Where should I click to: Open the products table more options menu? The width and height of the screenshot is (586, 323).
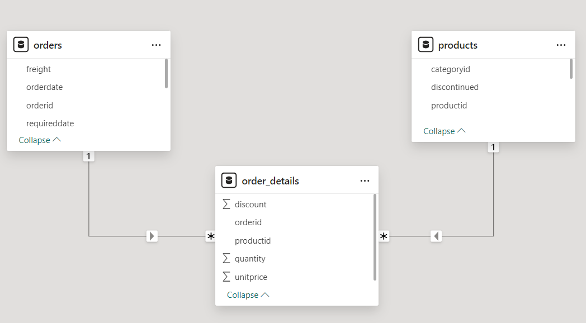(561, 45)
